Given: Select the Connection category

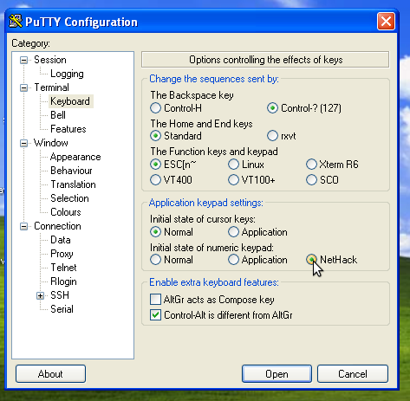Looking at the screenshot, I should tap(57, 226).
